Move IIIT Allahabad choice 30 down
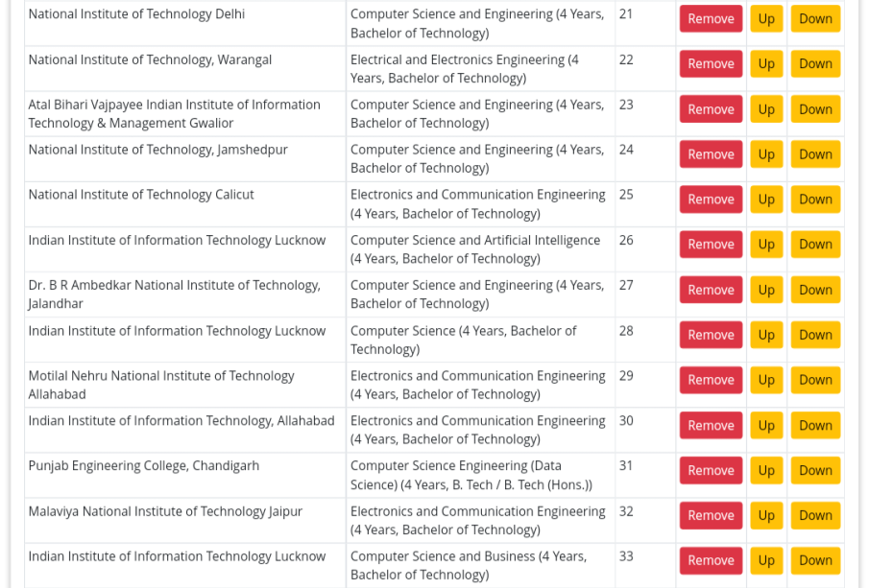869x588 pixels. pyautogui.click(x=815, y=425)
